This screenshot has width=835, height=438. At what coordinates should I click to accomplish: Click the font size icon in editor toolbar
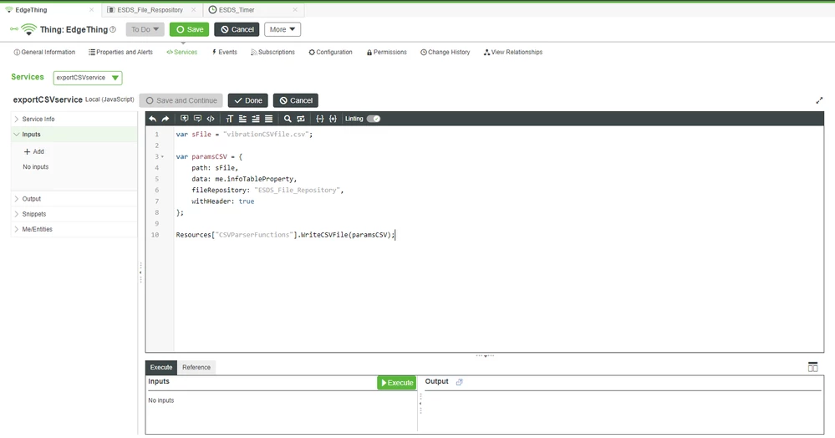230,119
